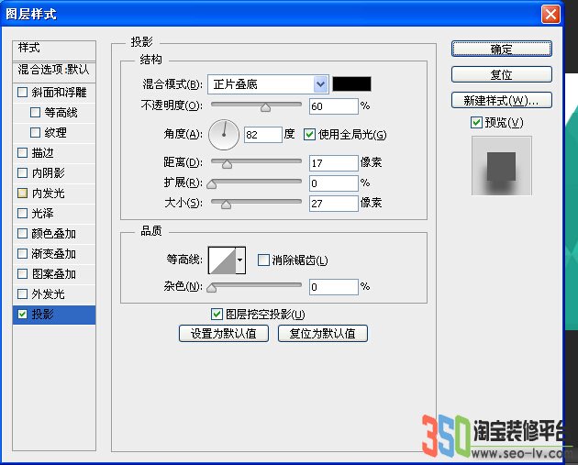The width and height of the screenshot is (578, 465).
Task: Click the 大小 slider handle
Action: [226, 204]
